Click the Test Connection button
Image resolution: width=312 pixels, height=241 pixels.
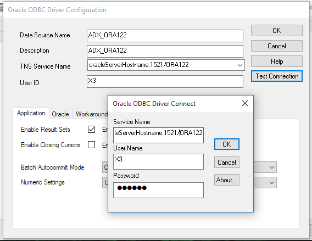(277, 76)
